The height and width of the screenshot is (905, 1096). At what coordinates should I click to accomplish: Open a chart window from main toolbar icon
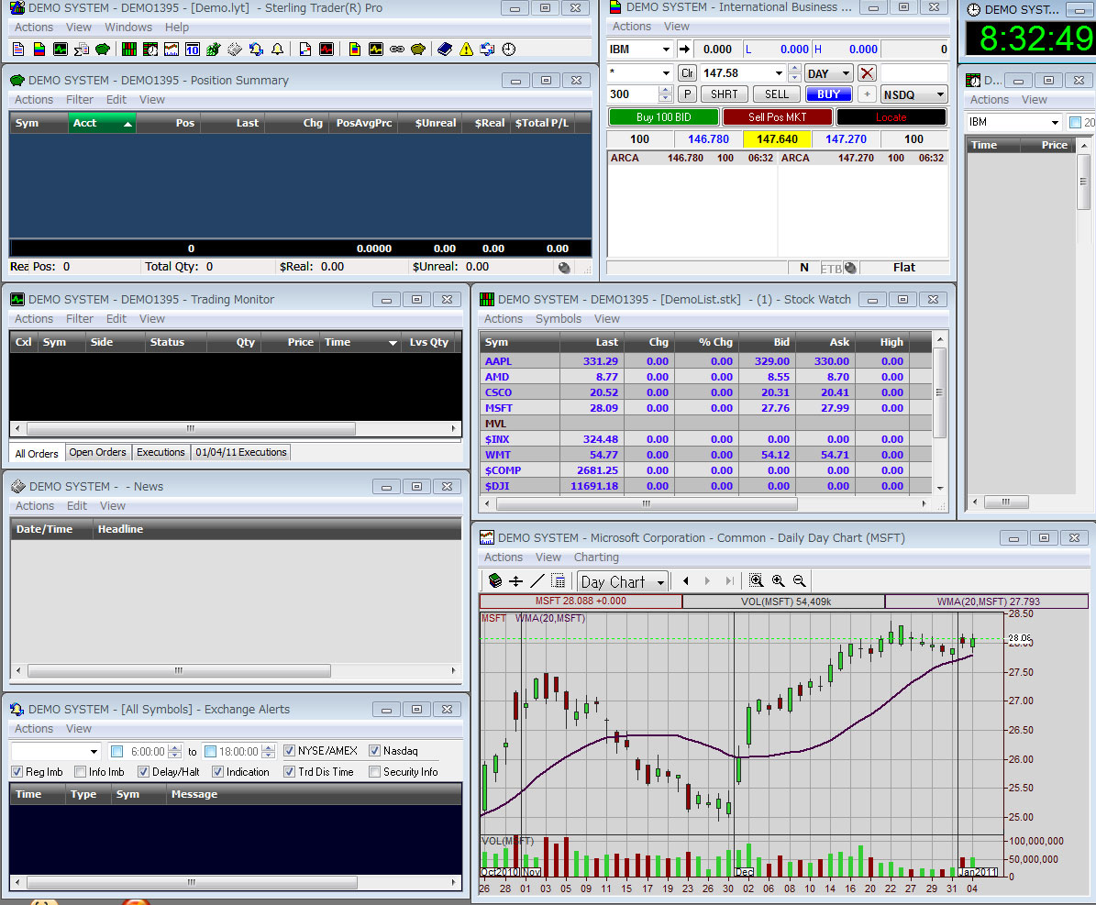172,49
